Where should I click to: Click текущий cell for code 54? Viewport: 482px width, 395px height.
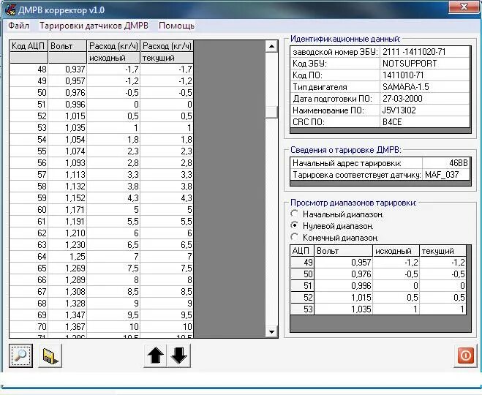pyautogui.click(x=167, y=140)
